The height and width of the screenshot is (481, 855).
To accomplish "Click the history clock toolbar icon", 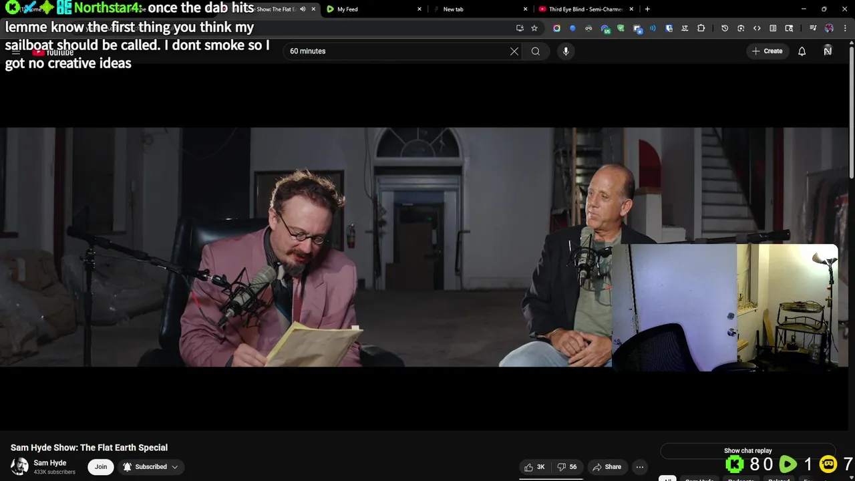I will [x=725, y=28].
